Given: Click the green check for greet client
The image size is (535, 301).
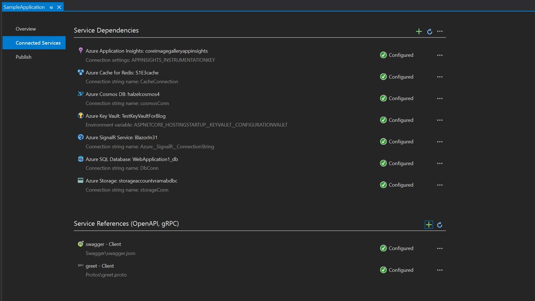Looking at the screenshot, I should point(383,270).
